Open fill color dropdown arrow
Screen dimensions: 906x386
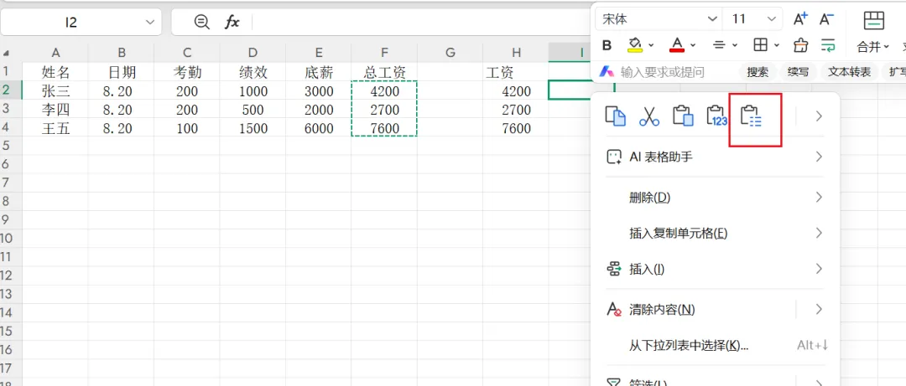pyautogui.click(x=651, y=45)
